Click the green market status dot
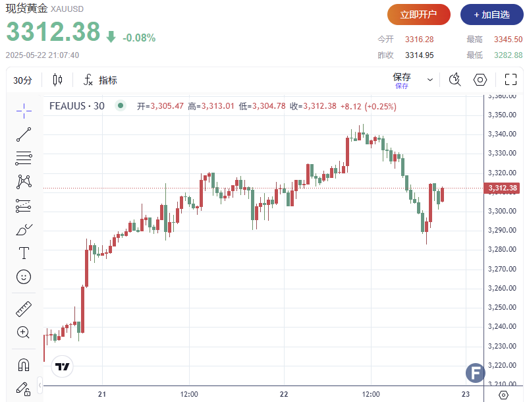Screen dimensions: 525x402 point(120,105)
